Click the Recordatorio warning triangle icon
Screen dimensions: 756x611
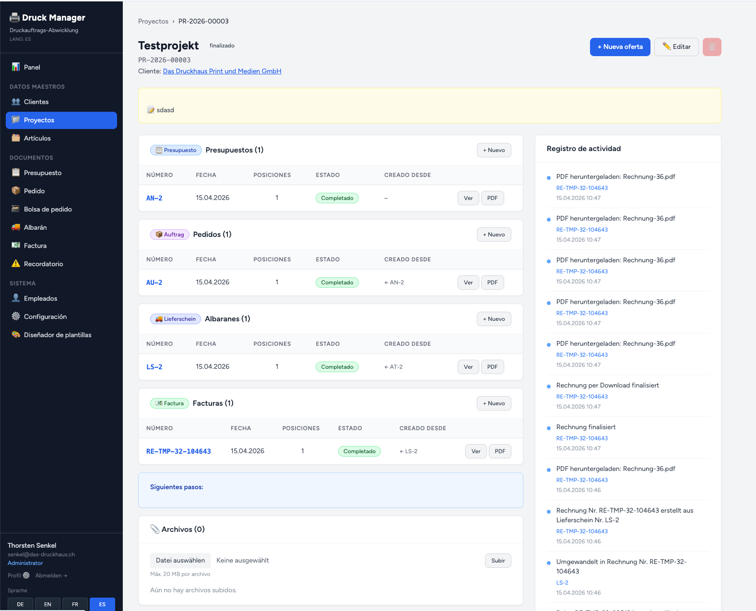pyautogui.click(x=16, y=264)
